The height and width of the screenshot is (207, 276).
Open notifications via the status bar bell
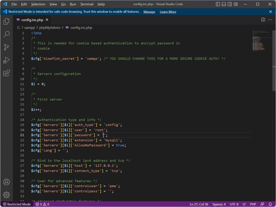pyautogui.click(x=271, y=204)
